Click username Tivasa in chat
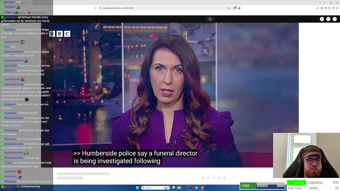This screenshot has width=340, height=191. (8, 163)
